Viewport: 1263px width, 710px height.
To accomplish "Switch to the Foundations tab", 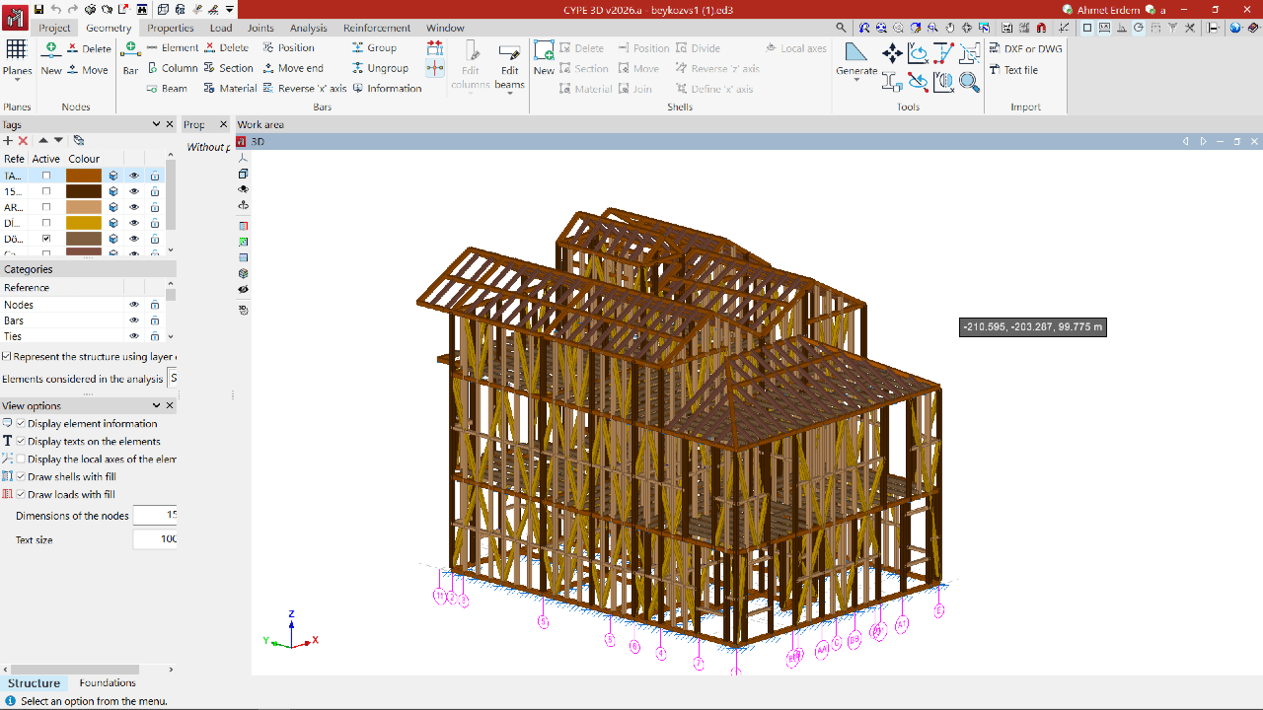I will (108, 682).
